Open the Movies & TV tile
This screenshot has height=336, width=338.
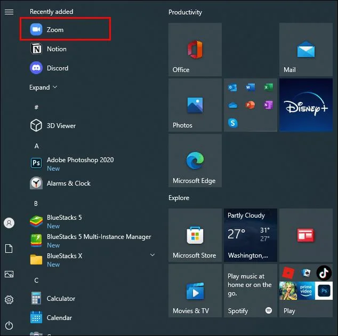pos(195,291)
